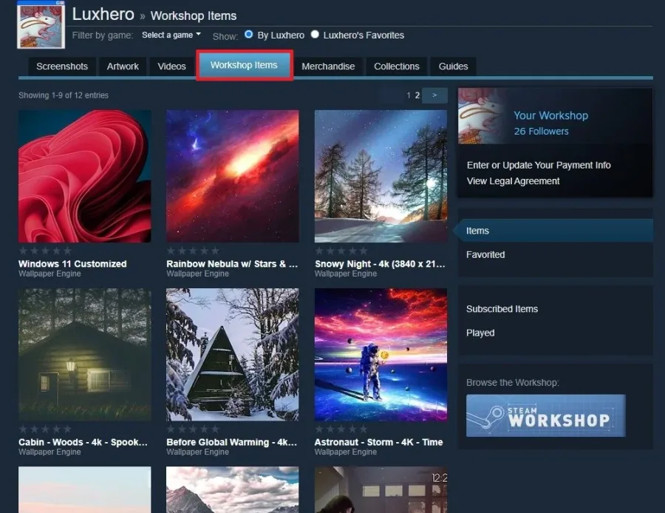
Task: Switch to the Guides tab
Action: point(454,67)
